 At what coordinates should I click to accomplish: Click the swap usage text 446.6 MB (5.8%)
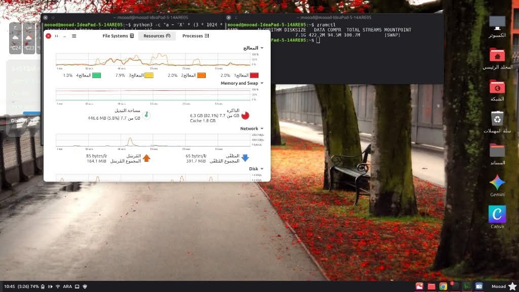point(114,118)
